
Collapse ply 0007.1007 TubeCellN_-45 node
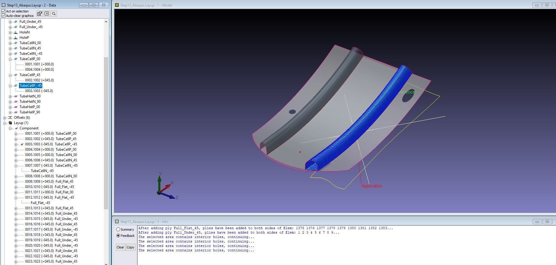coord(16,166)
